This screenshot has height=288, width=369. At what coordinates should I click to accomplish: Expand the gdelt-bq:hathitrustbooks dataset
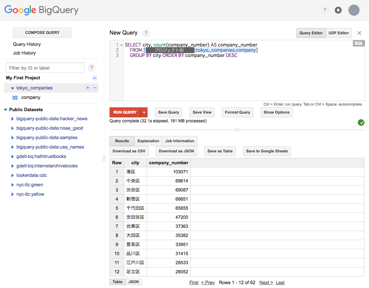click(13, 157)
